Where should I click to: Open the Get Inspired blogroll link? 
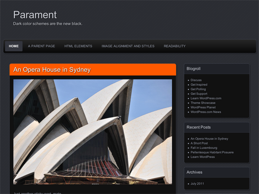(x=199, y=84)
